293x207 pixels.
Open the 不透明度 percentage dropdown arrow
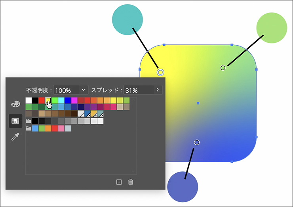click(84, 90)
